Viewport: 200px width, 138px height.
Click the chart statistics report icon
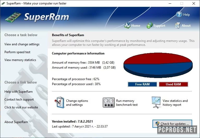pos(156,102)
